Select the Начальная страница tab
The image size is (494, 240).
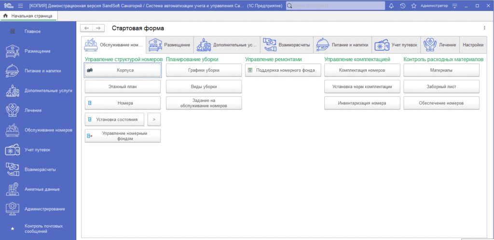[x=29, y=16]
